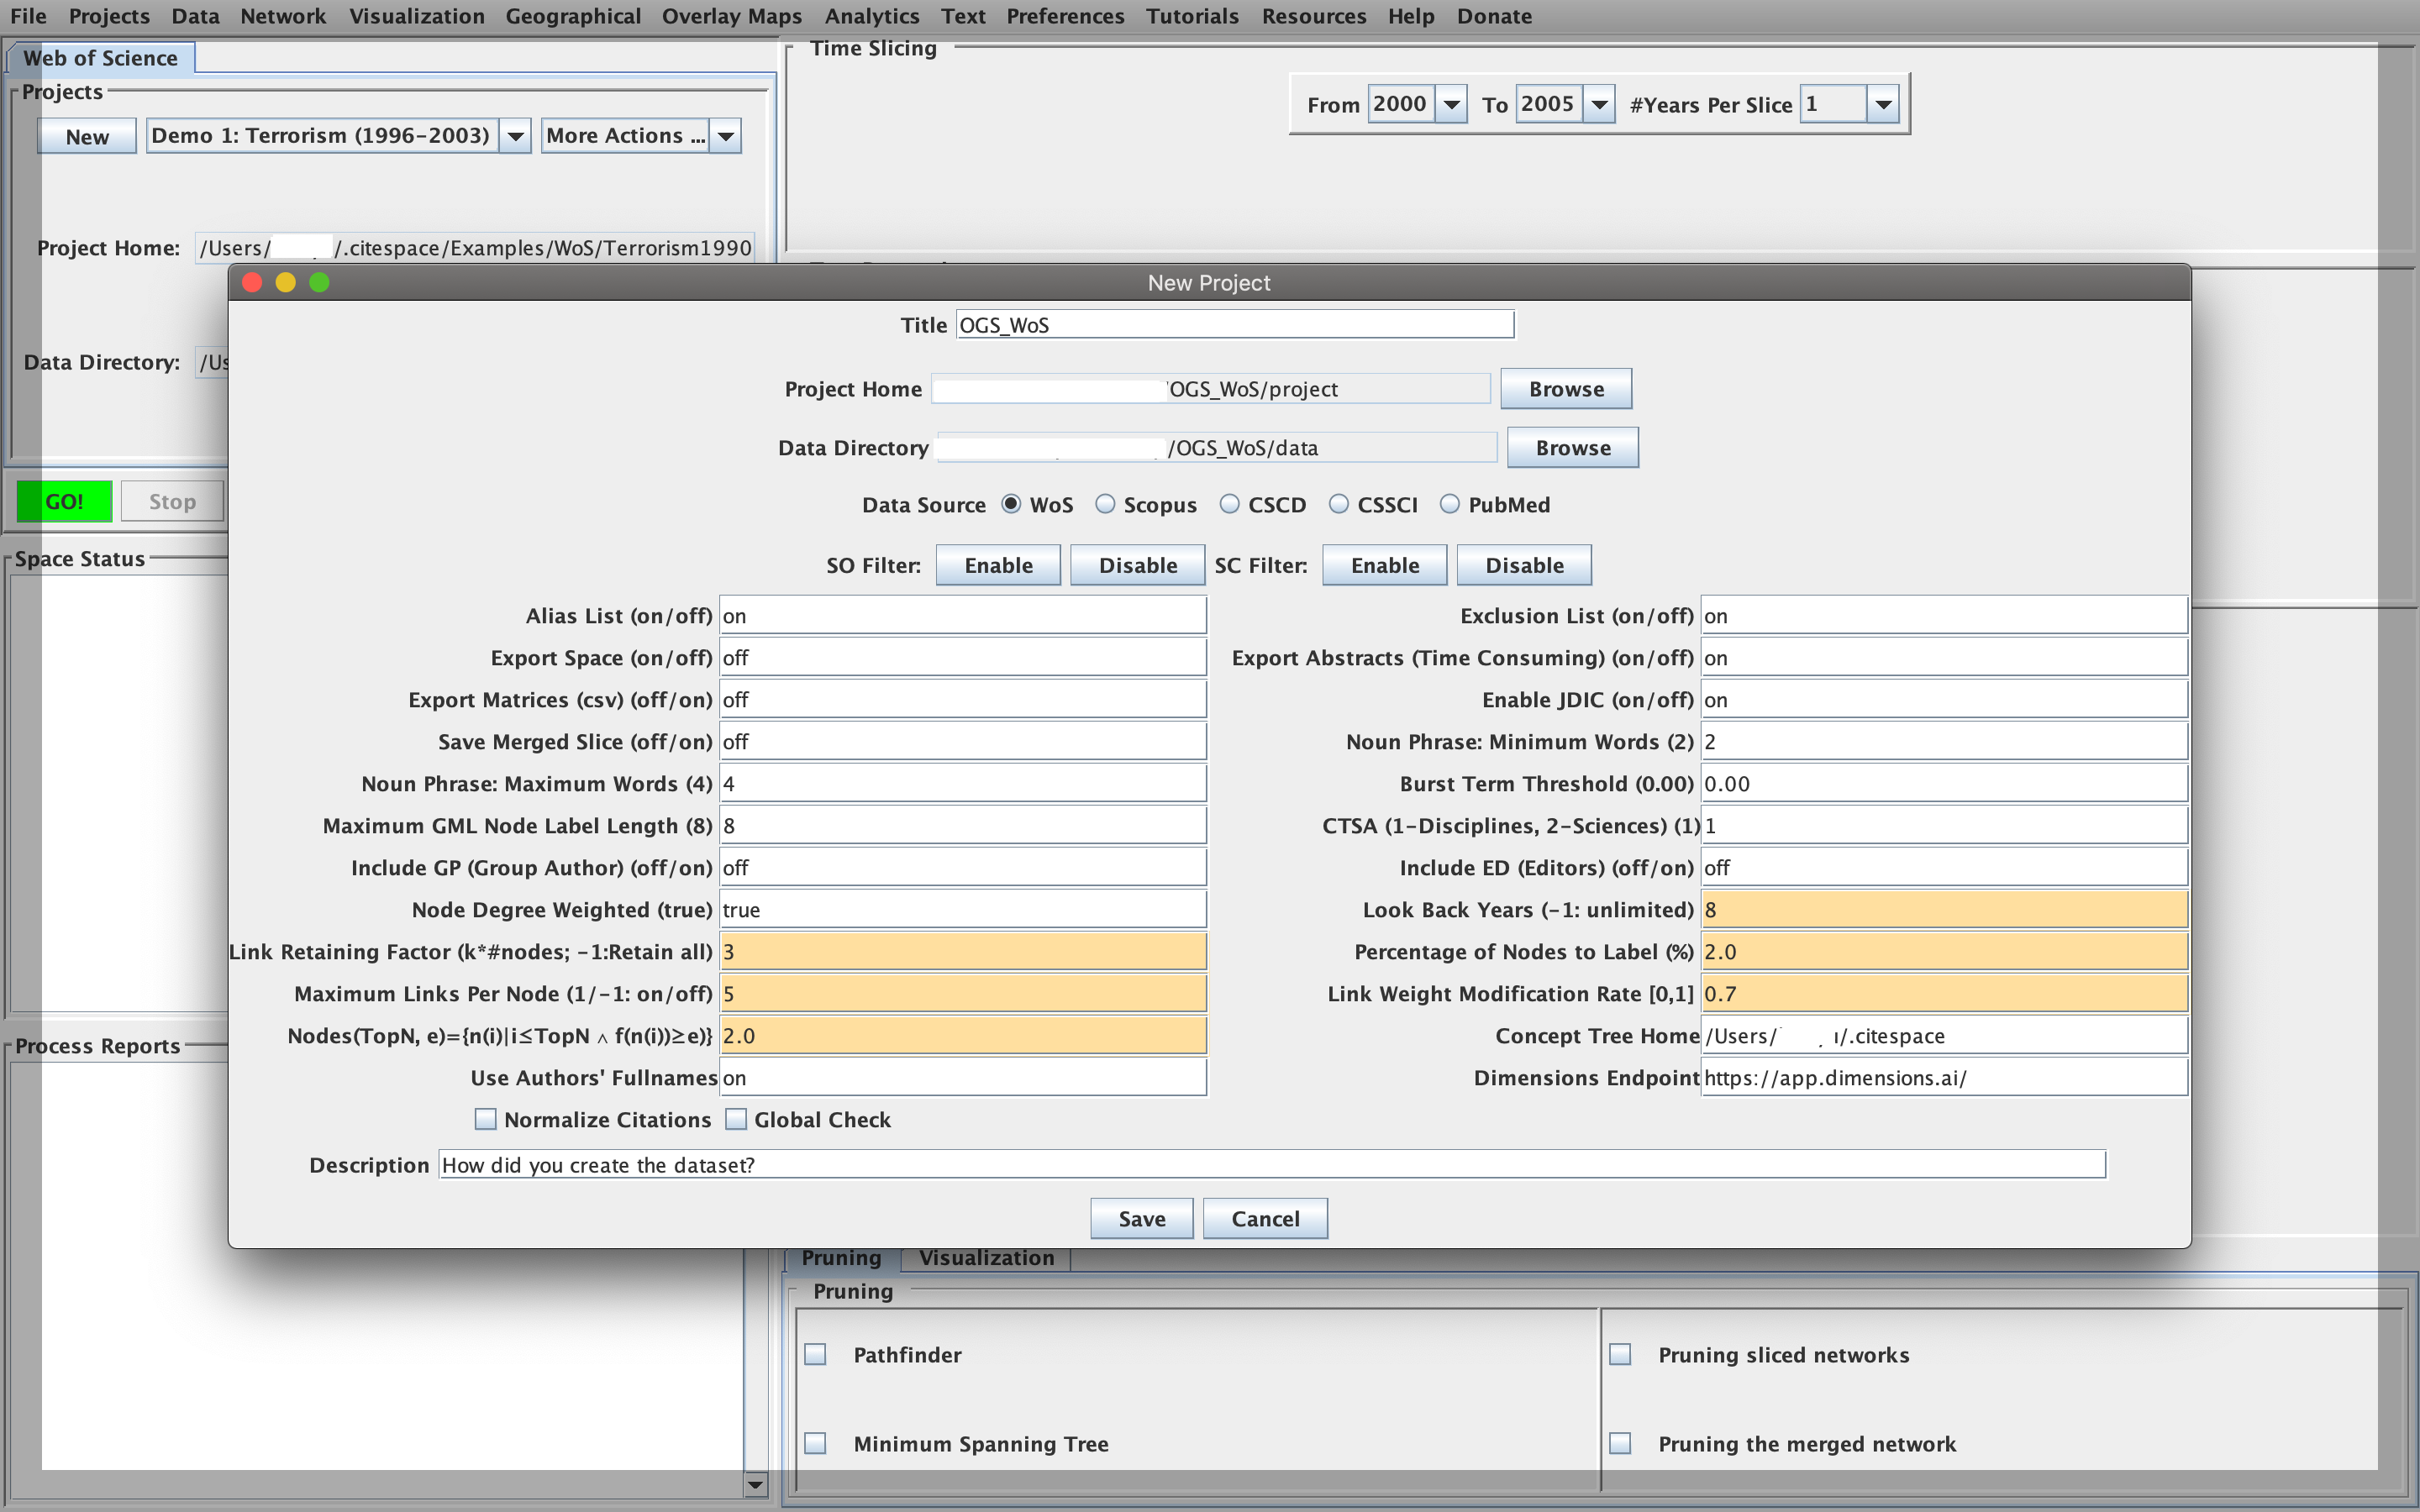
Task: Click the Noun Phrase Maximum Words field
Action: pos(963,784)
